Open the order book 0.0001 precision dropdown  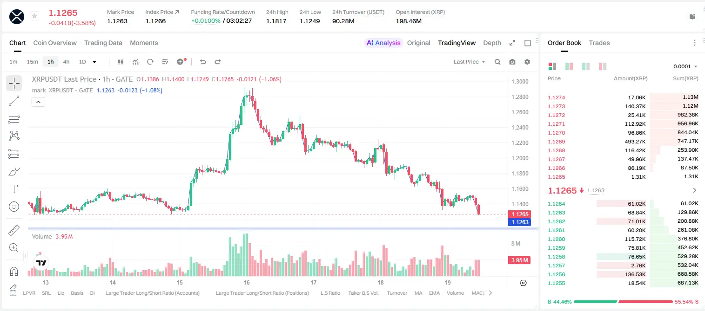click(685, 66)
